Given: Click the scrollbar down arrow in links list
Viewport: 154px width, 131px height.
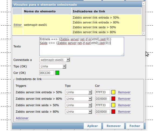Looking at the screenshot, I should click(143, 33).
